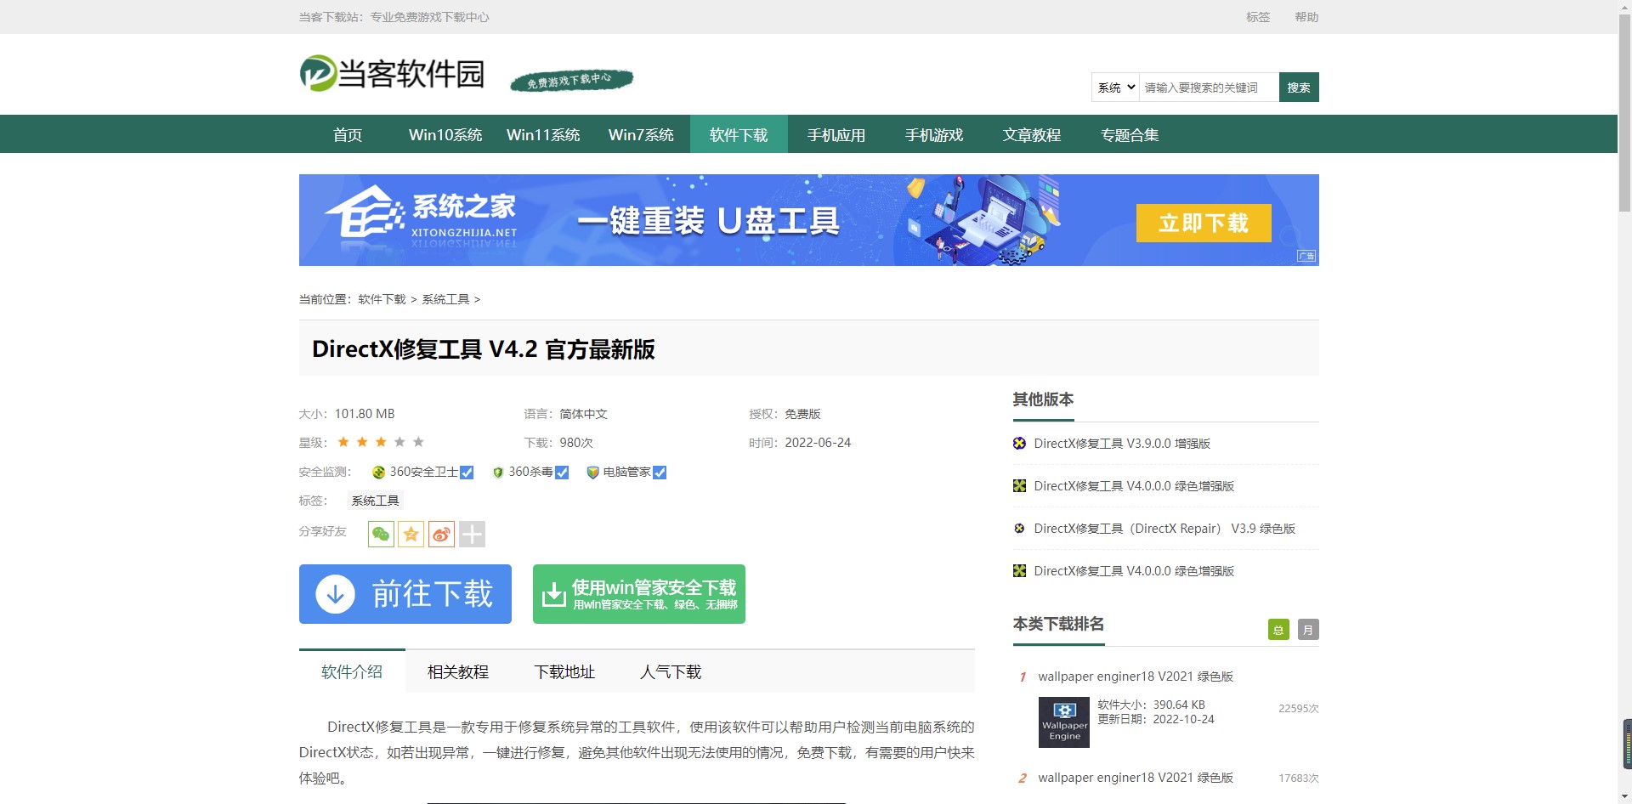The image size is (1632, 804).
Task: Click the green 使用win管家安全下载 button
Action: pyautogui.click(x=639, y=594)
